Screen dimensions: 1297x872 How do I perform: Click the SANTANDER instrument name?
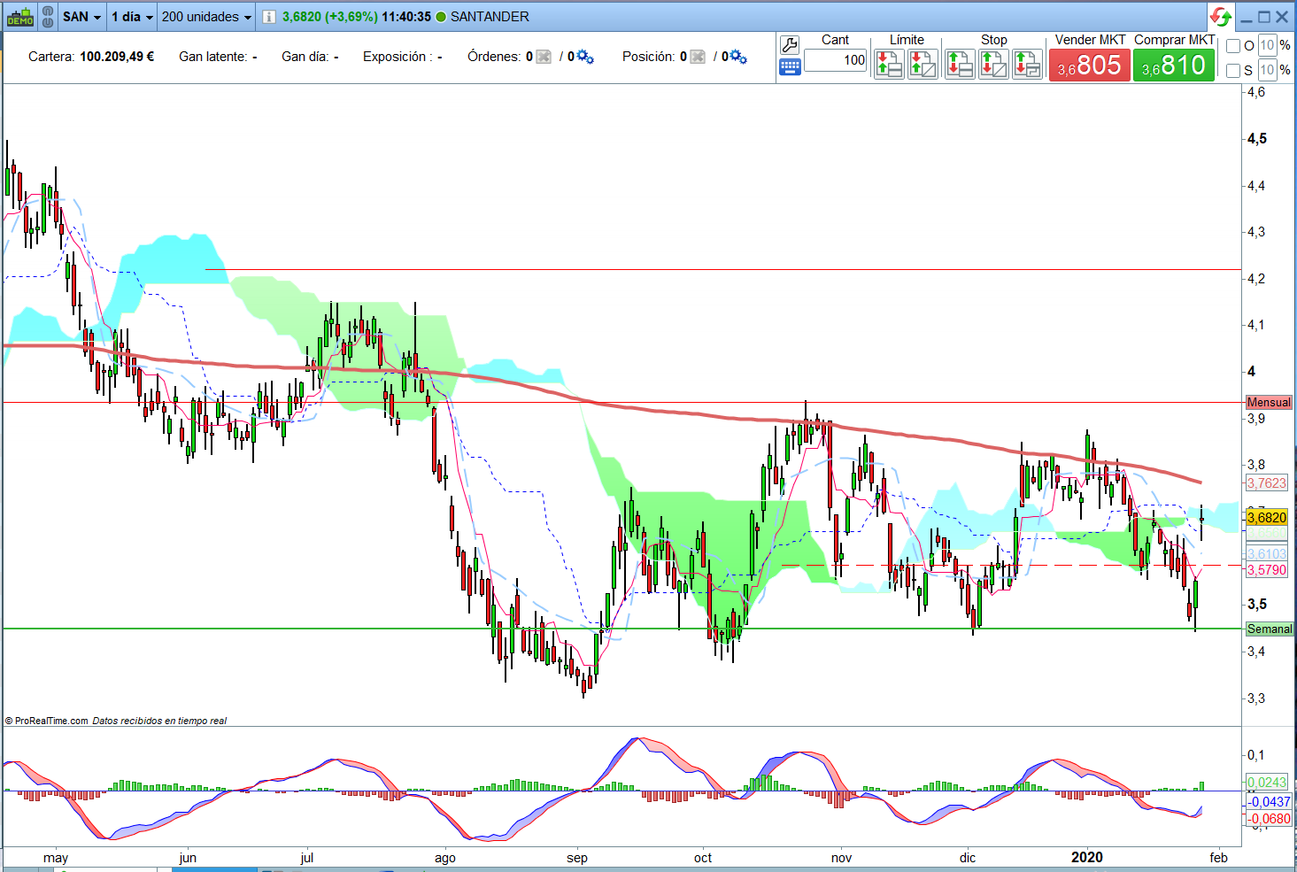click(490, 17)
